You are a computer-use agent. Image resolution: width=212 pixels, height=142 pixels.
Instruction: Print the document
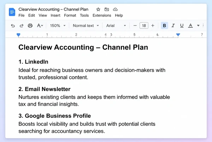[30, 26]
